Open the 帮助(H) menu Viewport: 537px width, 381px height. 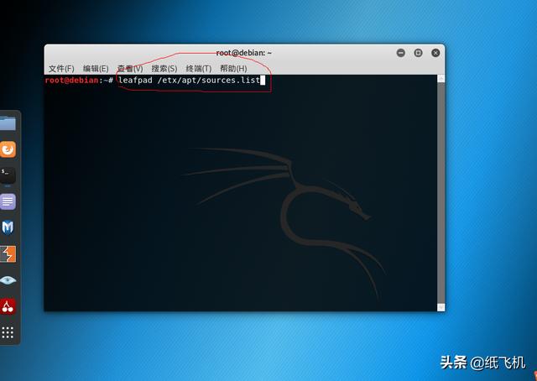point(233,69)
